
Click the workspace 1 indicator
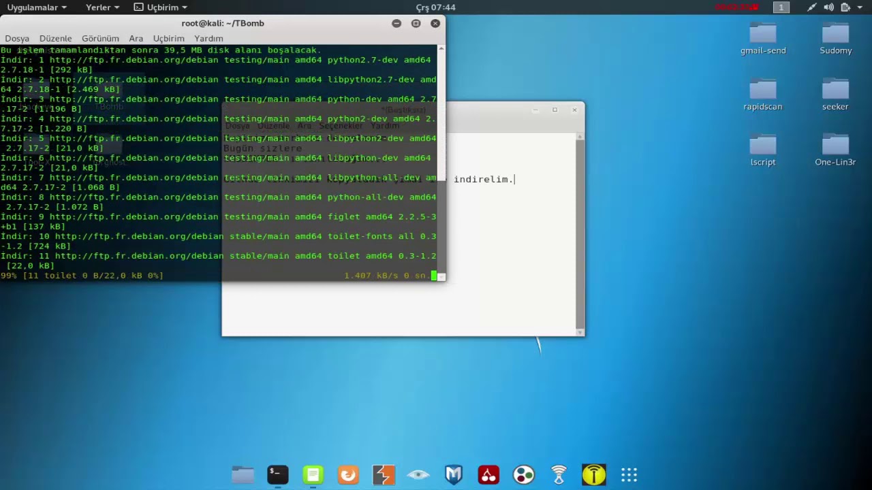click(x=781, y=7)
